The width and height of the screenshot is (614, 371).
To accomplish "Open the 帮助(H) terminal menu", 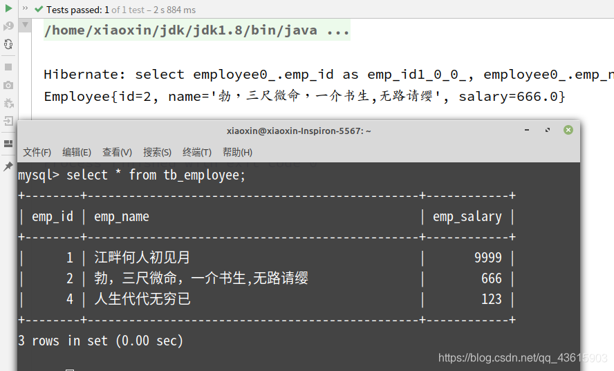I will click(x=237, y=152).
